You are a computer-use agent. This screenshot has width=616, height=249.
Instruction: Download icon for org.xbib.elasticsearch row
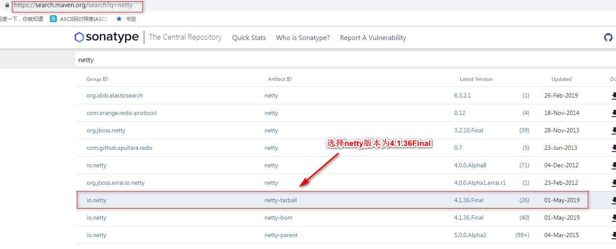tap(613, 96)
